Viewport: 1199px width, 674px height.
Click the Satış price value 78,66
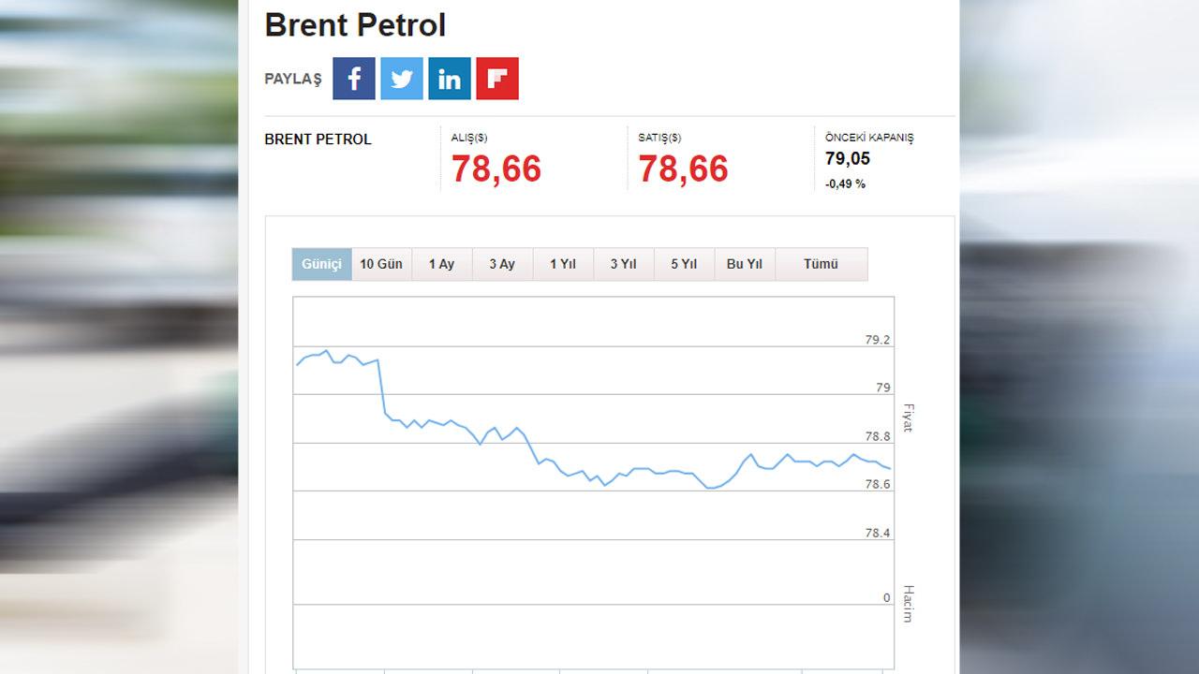coord(684,169)
